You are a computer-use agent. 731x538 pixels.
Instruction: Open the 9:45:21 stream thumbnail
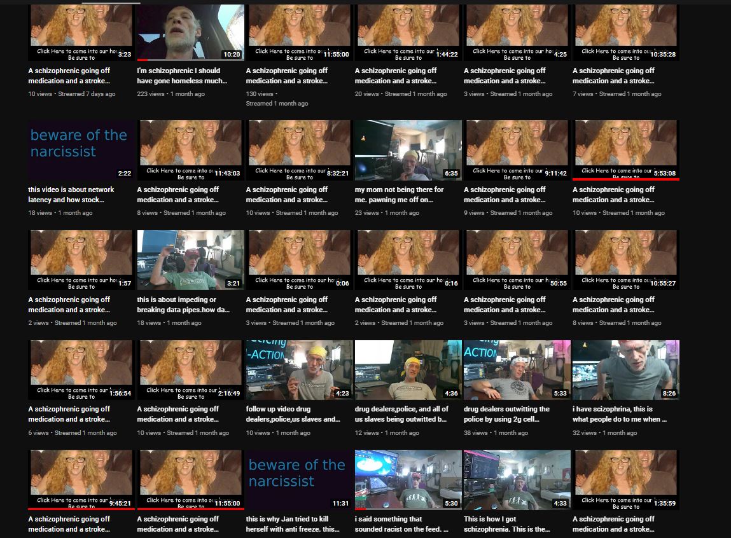[81, 479]
